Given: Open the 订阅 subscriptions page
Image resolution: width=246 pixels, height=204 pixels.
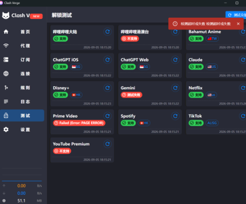Looking at the screenshot, I should click(22, 60).
